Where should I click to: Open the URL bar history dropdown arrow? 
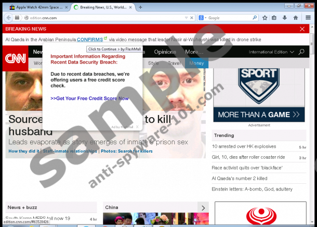(x=186, y=18)
